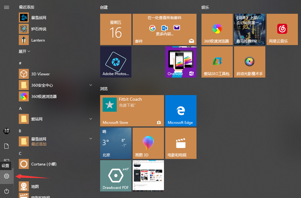Open 爱站SEO工具包 tile
This screenshot has width=301, height=198.
[x=217, y=62]
